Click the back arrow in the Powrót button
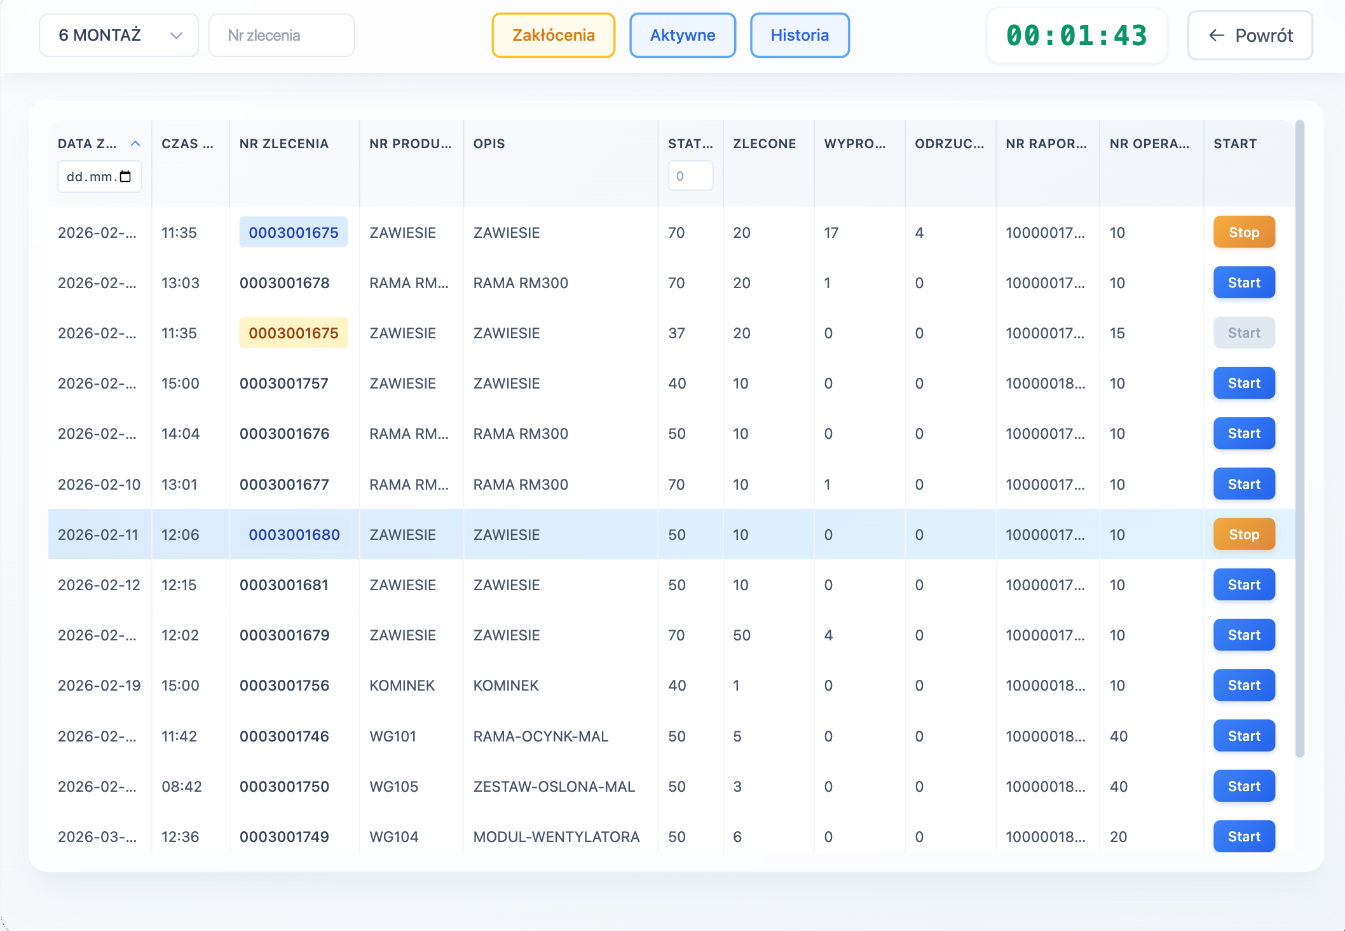The width and height of the screenshot is (1345, 931). pos(1216,36)
